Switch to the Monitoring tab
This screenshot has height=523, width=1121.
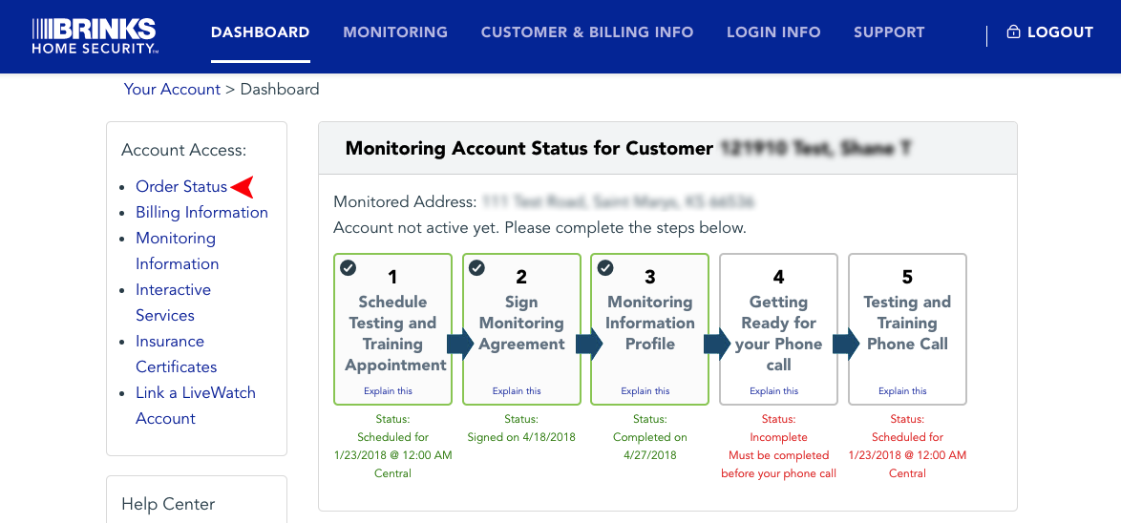coord(395,32)
